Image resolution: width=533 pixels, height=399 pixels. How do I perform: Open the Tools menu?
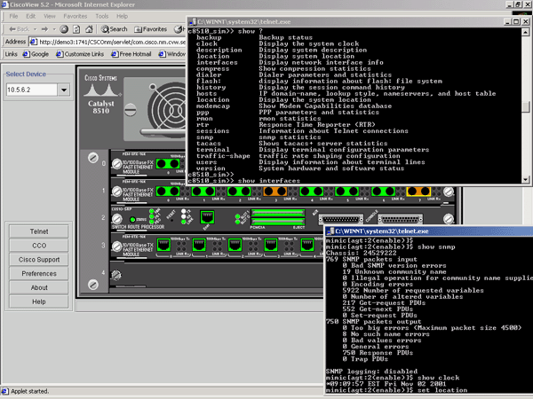(101, 16)
